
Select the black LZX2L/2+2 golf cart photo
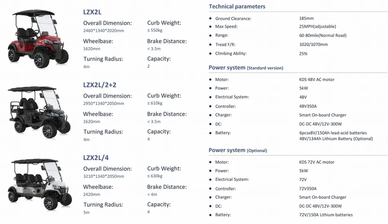40,111
